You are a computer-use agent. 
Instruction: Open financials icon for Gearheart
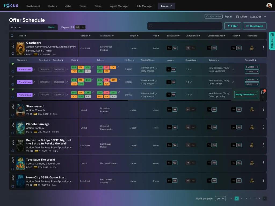pos(252,48)
